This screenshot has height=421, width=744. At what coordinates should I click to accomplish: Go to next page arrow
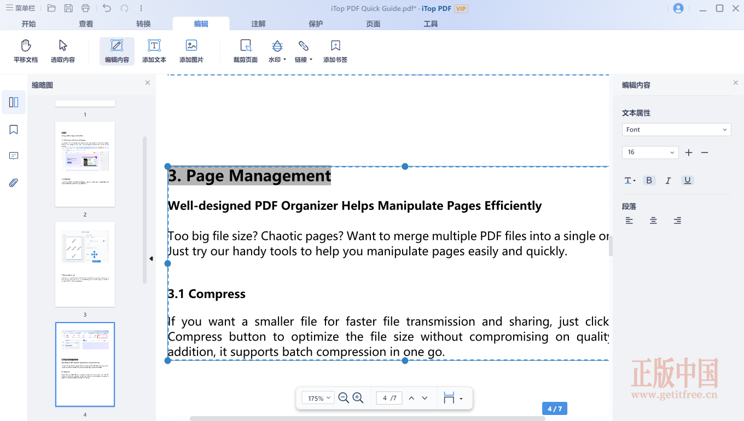425,398
